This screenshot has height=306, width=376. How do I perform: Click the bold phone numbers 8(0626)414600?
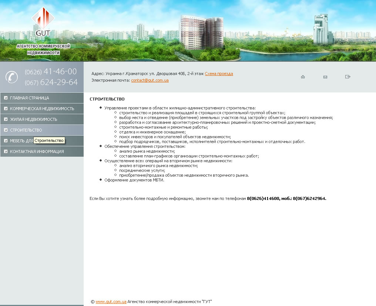pyautogui.click(x=286, y=198)
